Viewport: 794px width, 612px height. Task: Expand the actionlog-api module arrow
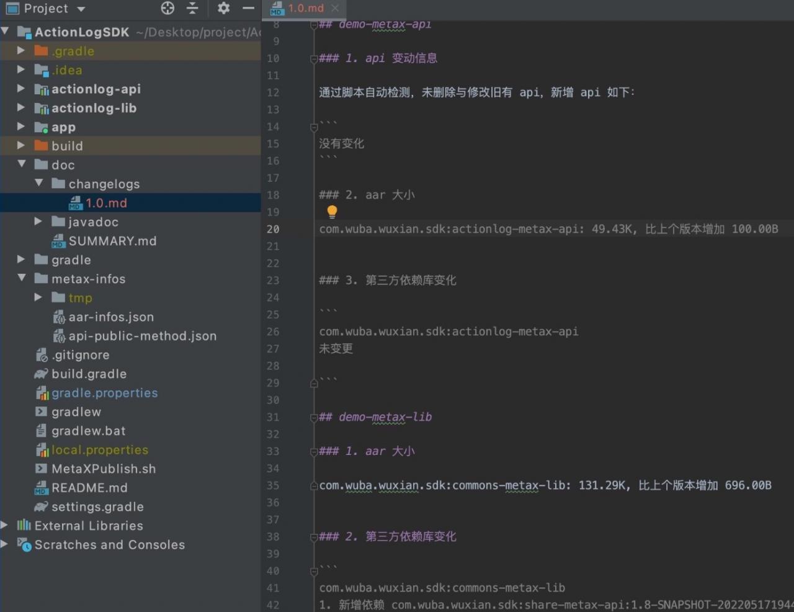(x=21, y=89)
